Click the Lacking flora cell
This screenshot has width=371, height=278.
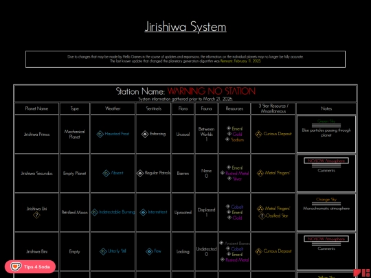click(183, 251)
